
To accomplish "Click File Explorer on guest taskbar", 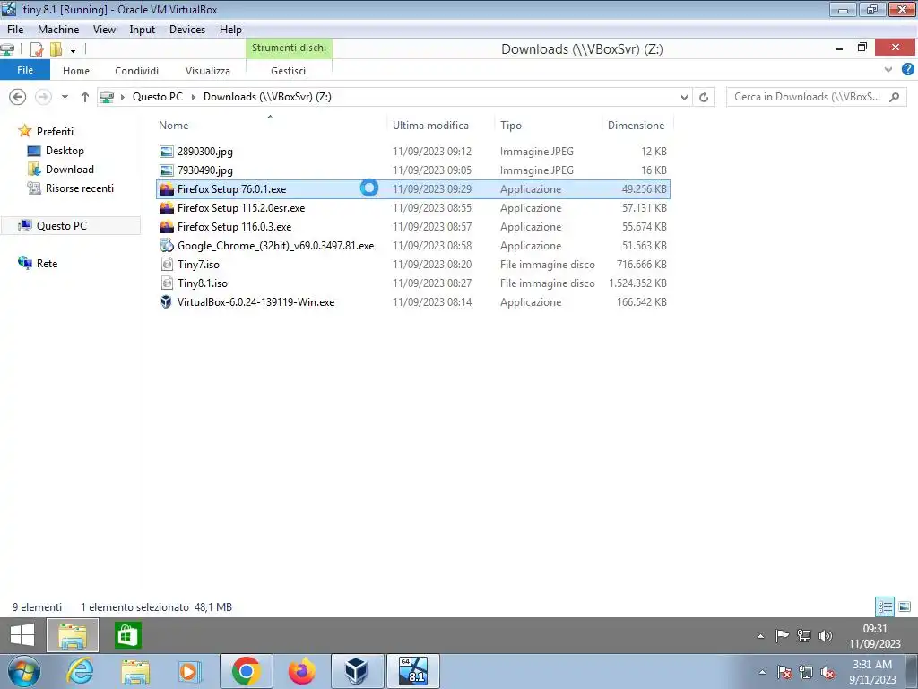I will [73, 635].
